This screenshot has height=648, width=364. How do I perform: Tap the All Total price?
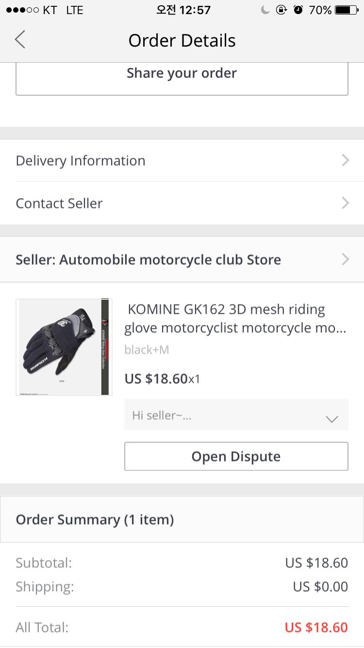click(316, 627)
